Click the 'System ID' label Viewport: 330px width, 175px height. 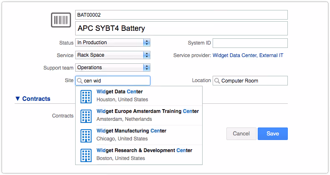click(x=199, y=43)
